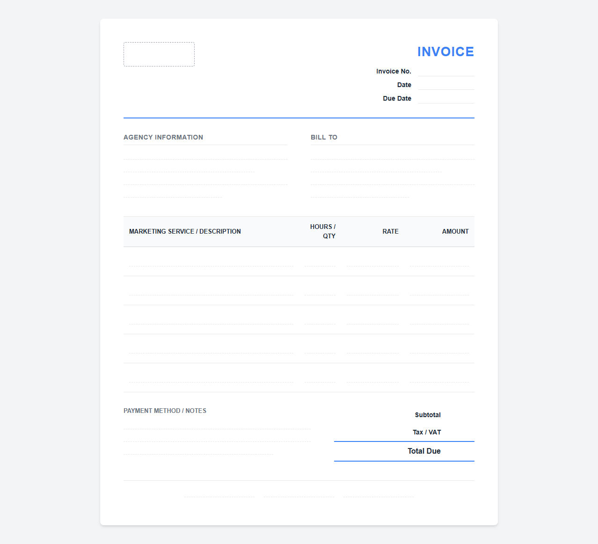This screenshot has height=544, width=598.
Task: Click third table row rate field
Action: [x=372, y=319]
